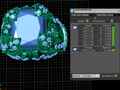Select the 1.50 X 1.50 size cell
Image resolution: width=120 pixels, height=90 pixels.
tap(88, 28)
